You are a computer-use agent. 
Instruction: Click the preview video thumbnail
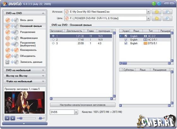tap(25, 103)
